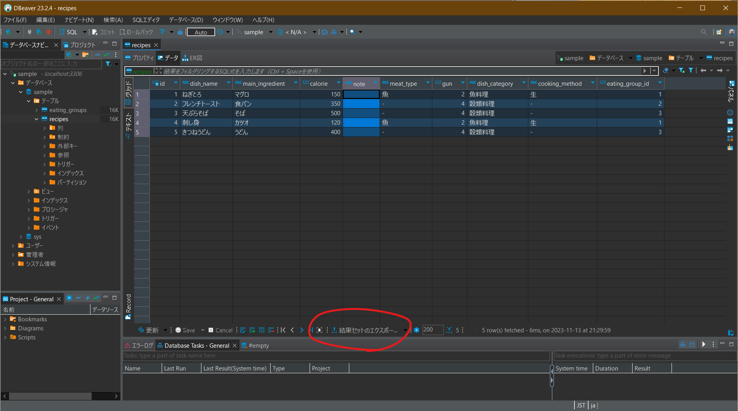Collapse the recipes table node
The height and width of the screenshot is (411, 738).
click(x=37, y=119)
